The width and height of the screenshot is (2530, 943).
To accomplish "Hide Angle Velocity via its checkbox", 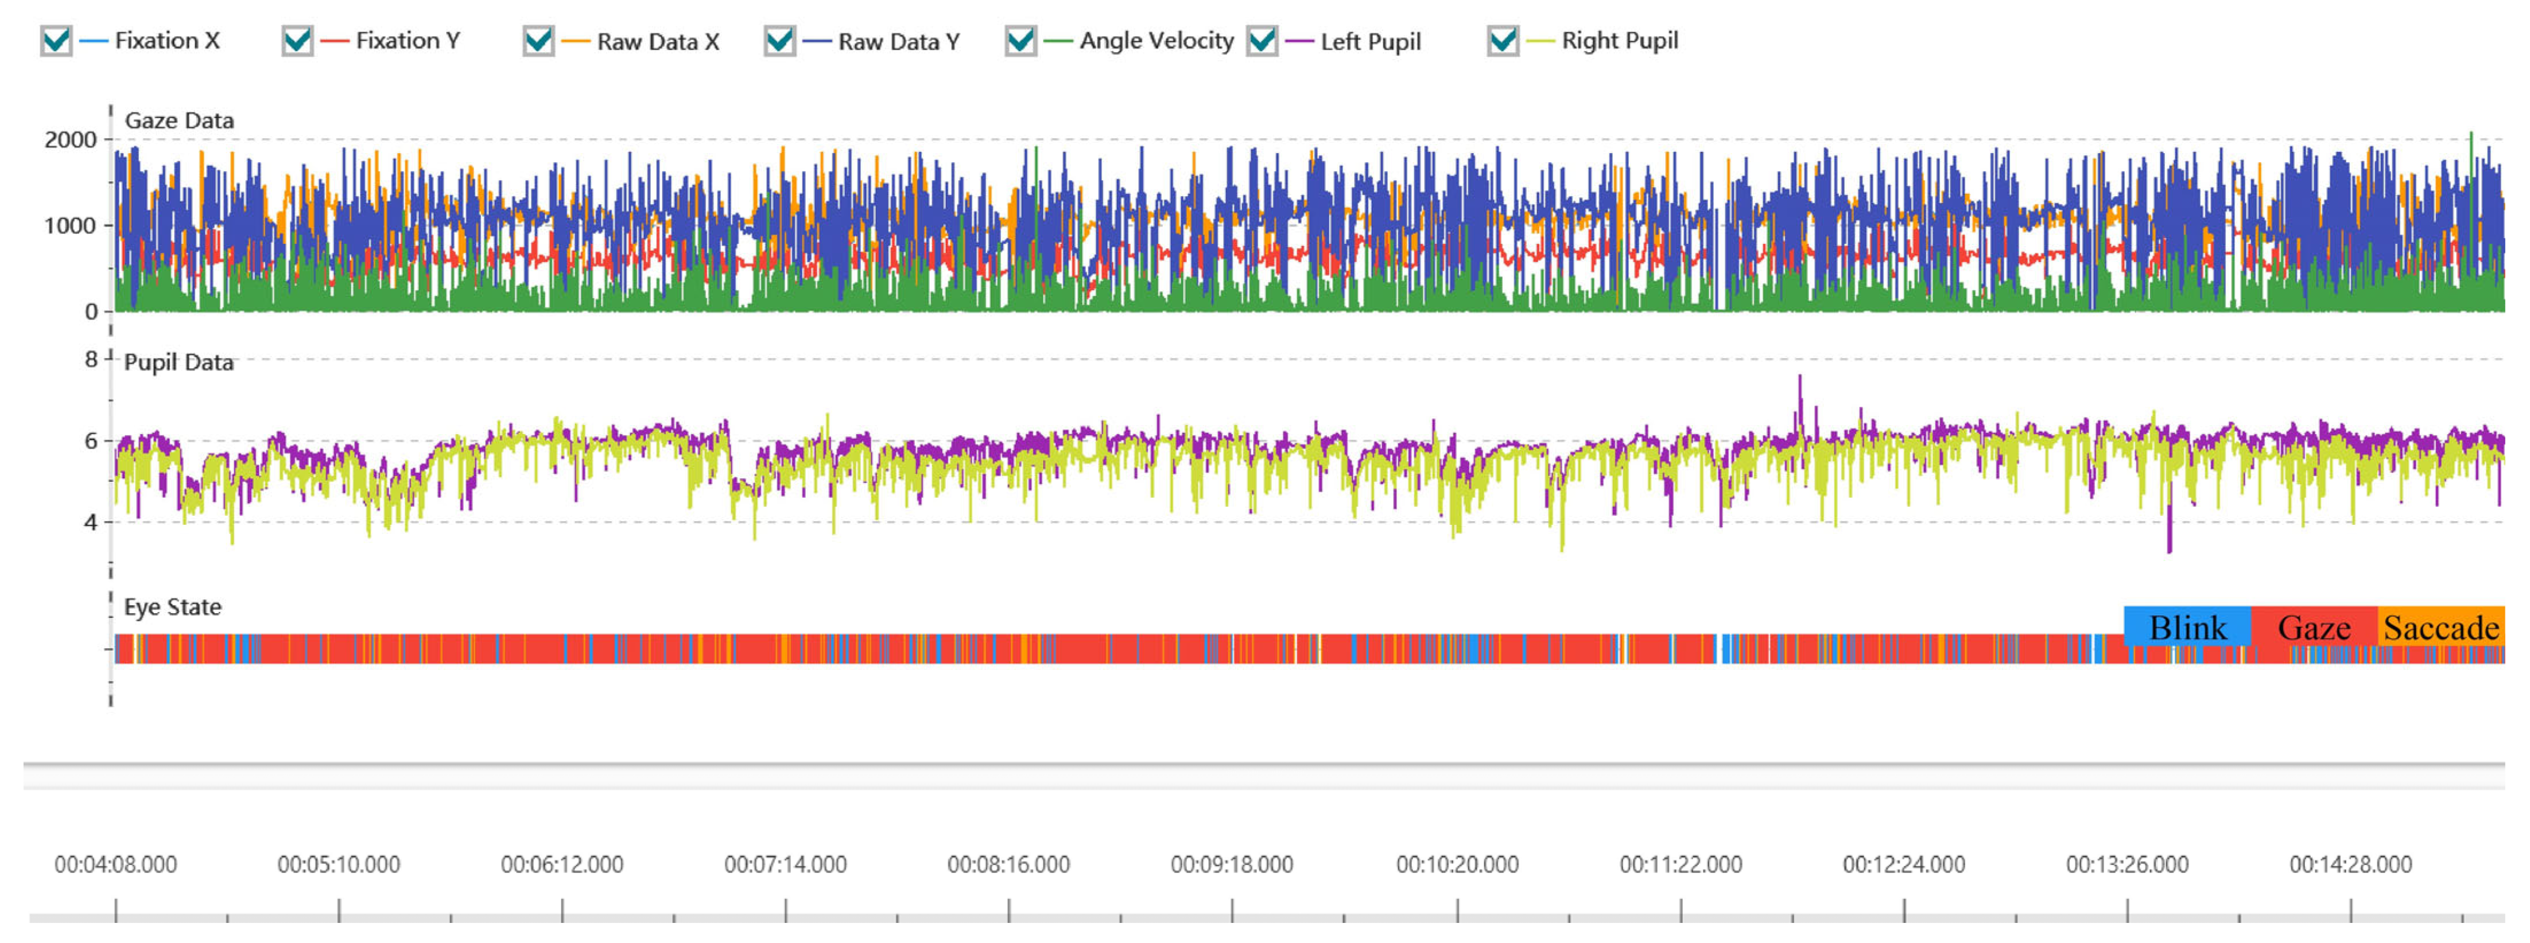I will point(1020,41).
